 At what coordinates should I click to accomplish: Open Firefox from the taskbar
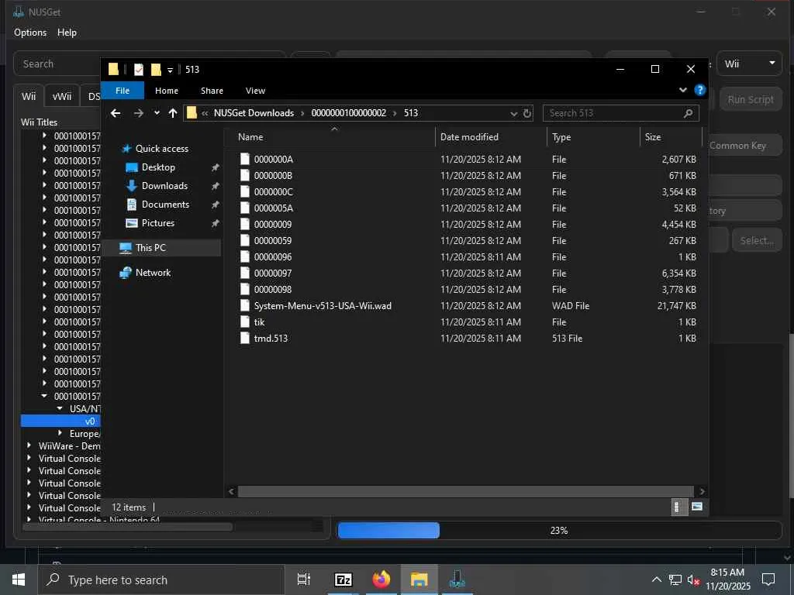[381, 580]
